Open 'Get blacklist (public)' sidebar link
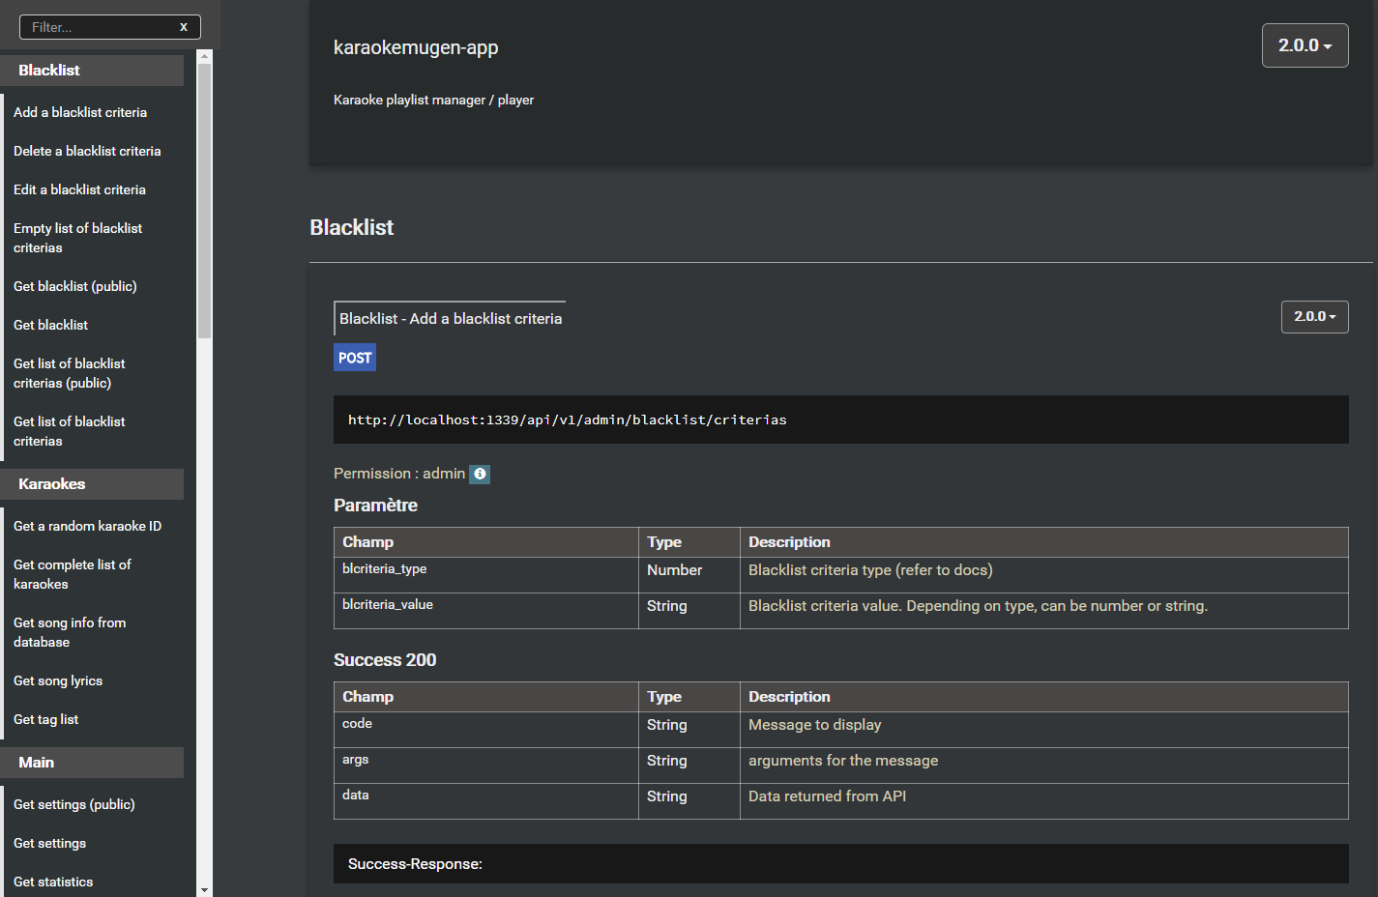 coord(75,286)
